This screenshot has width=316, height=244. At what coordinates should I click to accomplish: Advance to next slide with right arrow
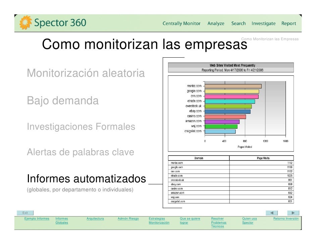pyautogui.click(x=293, y=213)
